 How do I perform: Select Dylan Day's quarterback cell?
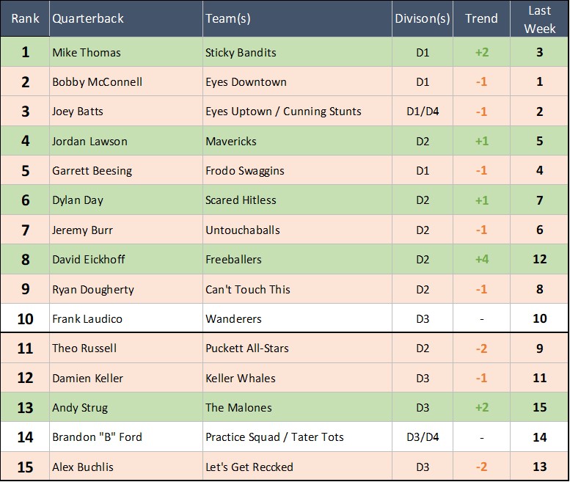click(x=79, y=200)
